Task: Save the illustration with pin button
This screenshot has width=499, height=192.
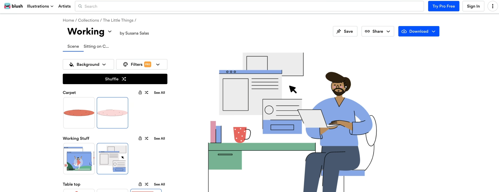Action: tap(345, 31)
